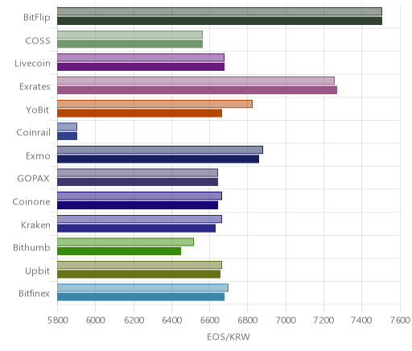Click the BitFlip axis label
412x351 pixels.
(37, 18)
